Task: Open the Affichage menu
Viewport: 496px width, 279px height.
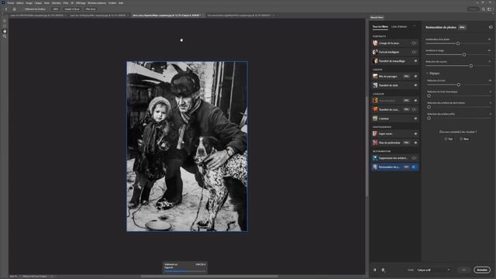Action: (x=81, y=3)
